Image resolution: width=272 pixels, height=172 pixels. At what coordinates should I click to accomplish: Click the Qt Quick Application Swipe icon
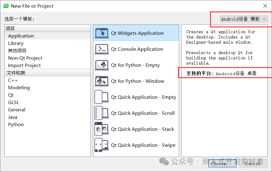click(102, 145)
